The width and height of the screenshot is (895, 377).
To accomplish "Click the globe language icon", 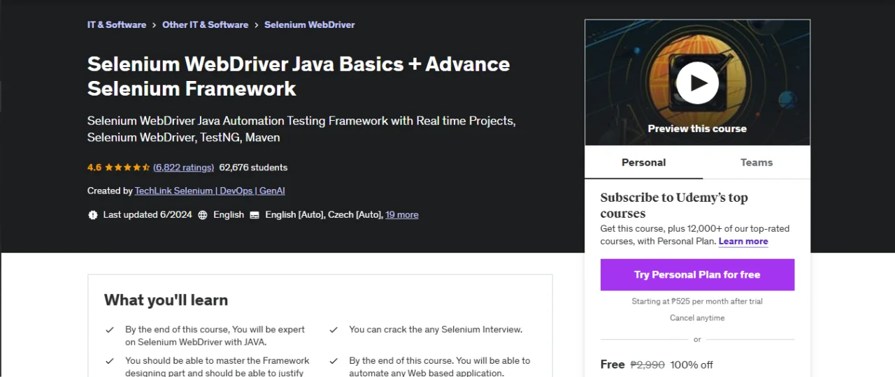I will tap(203, 215).
